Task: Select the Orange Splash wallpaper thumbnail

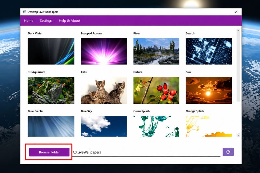Action: pyautogui.click(x=209, y=126)
